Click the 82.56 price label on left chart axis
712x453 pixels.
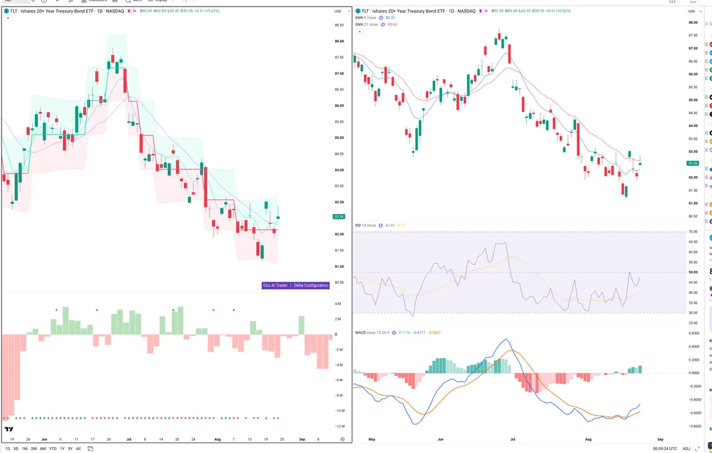[339, 217]
